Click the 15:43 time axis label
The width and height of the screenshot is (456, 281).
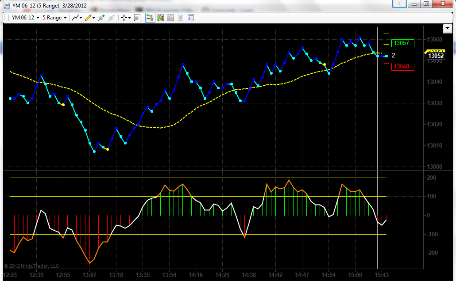(381, 275)
